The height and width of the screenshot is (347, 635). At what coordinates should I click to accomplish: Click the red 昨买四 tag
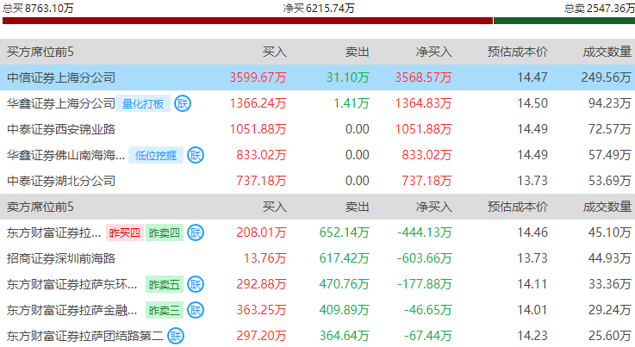pyautogui.click(x=124, y=232)
